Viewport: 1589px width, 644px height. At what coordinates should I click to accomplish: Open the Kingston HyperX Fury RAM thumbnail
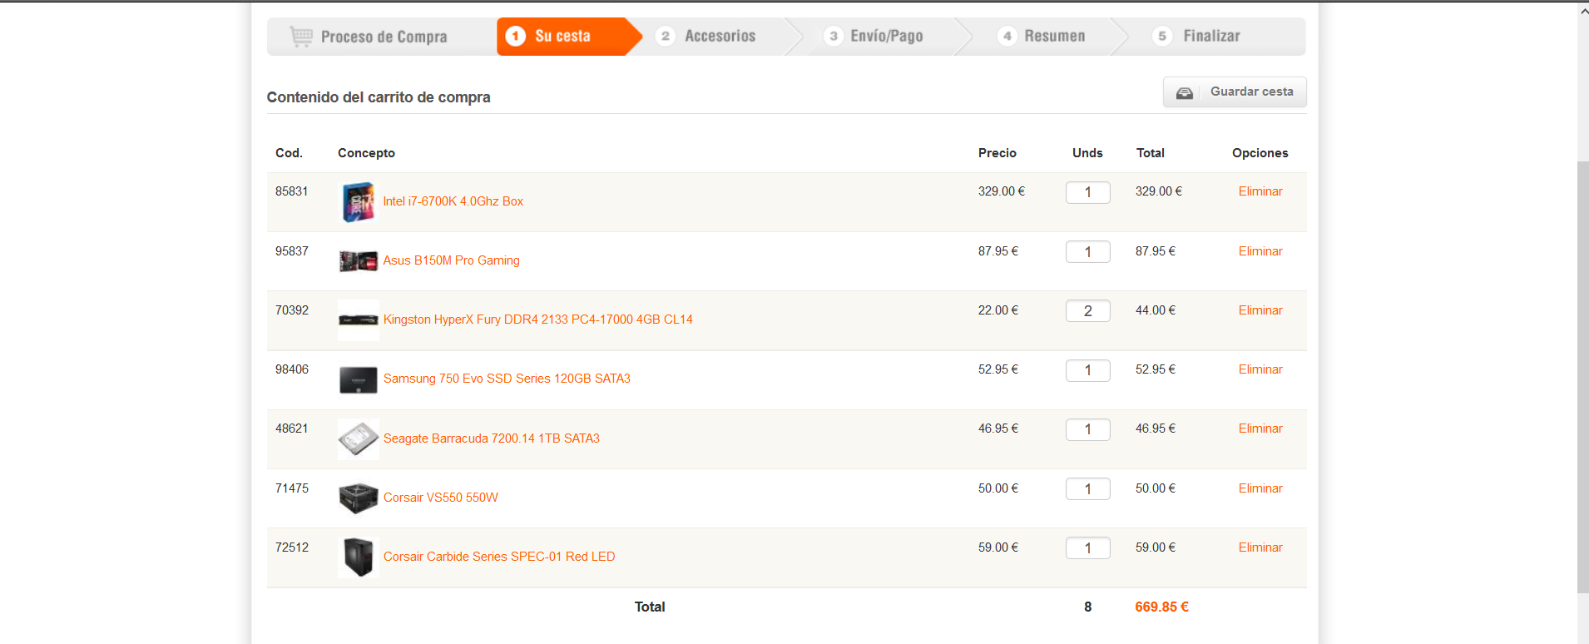coord(359,320)
